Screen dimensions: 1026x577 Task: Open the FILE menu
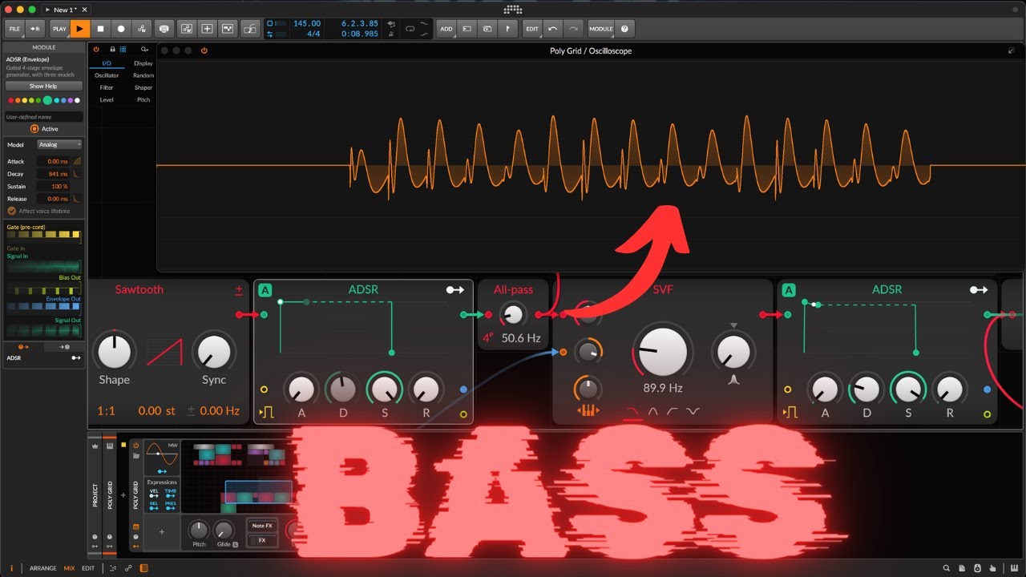(14, 28)
